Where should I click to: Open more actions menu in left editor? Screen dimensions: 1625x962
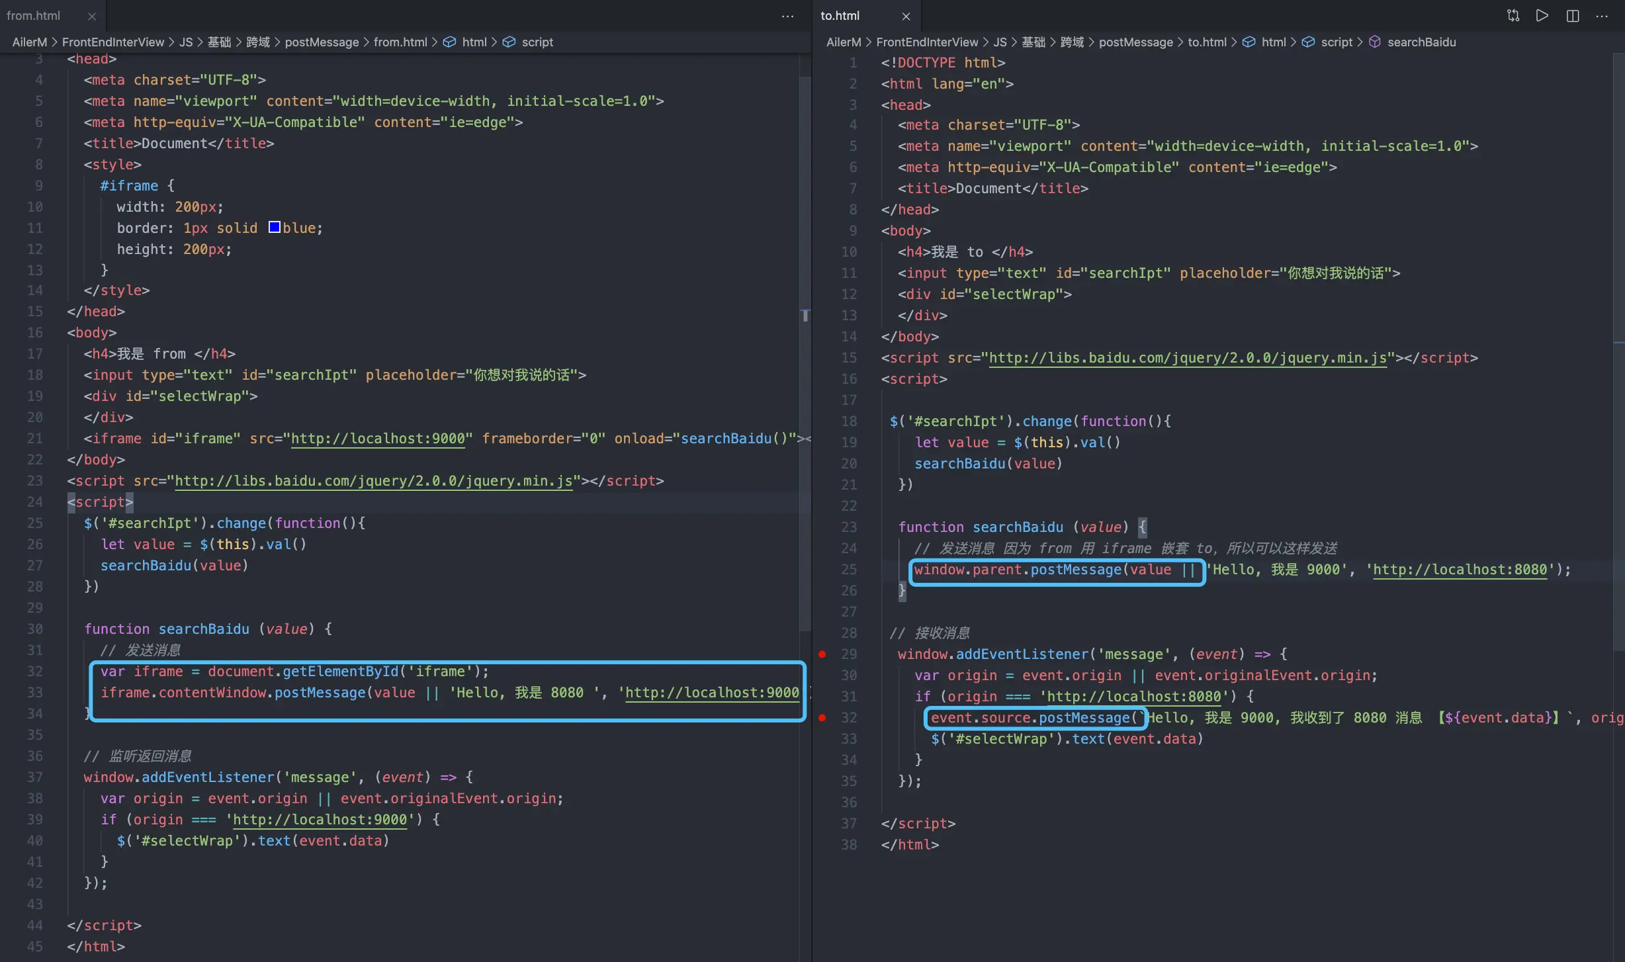click(x=787, y=16)
